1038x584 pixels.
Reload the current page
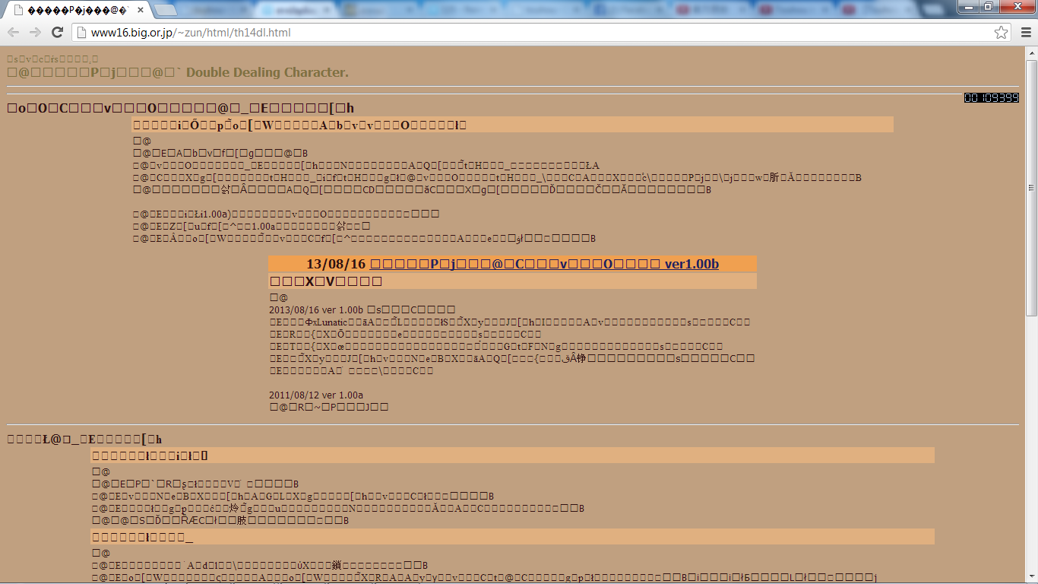(57, 32)
